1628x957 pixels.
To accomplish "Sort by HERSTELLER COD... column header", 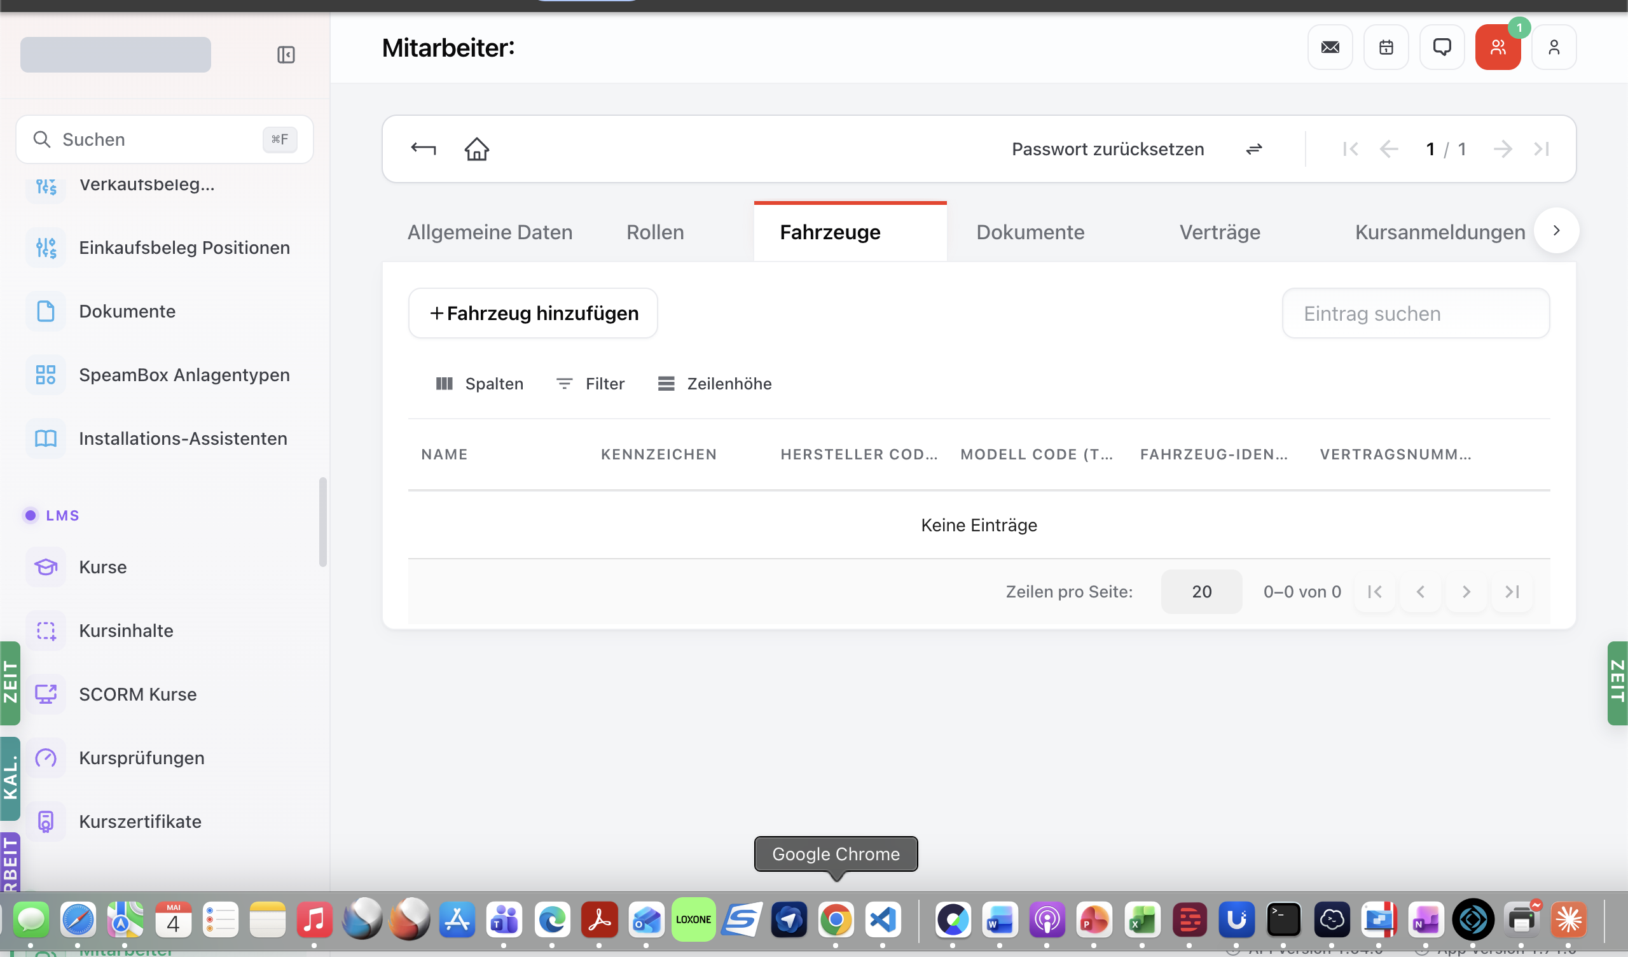I will point(859,454).
